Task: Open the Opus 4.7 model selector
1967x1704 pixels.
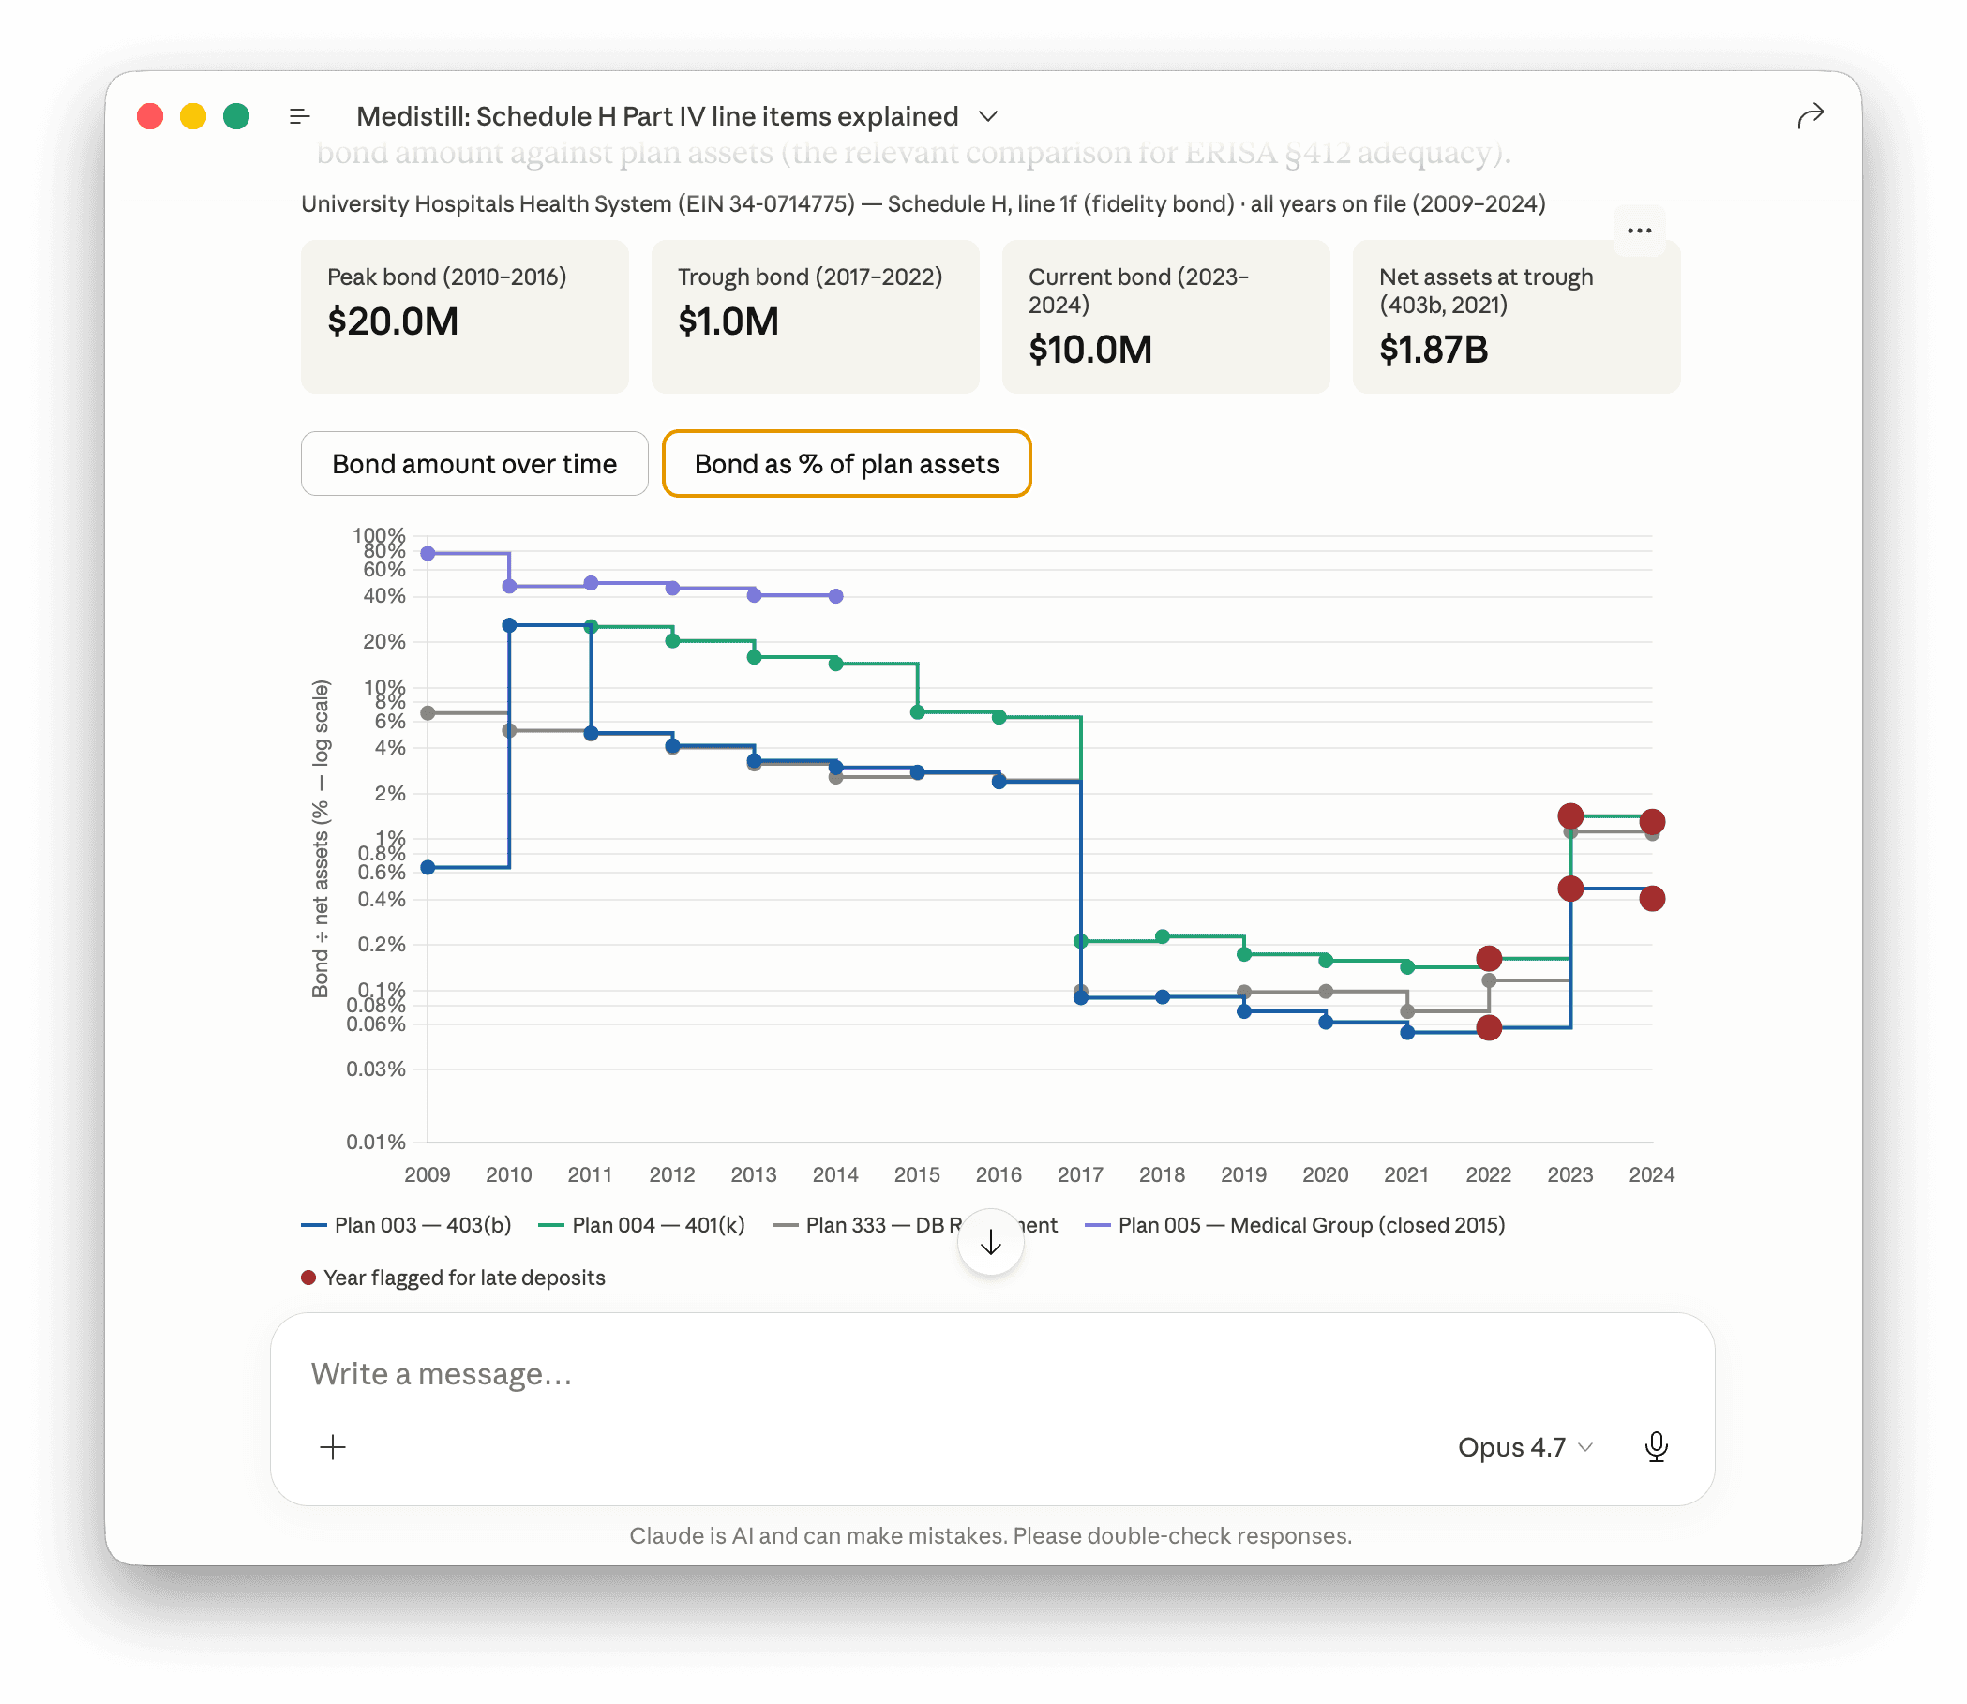Action: 1524,1447
